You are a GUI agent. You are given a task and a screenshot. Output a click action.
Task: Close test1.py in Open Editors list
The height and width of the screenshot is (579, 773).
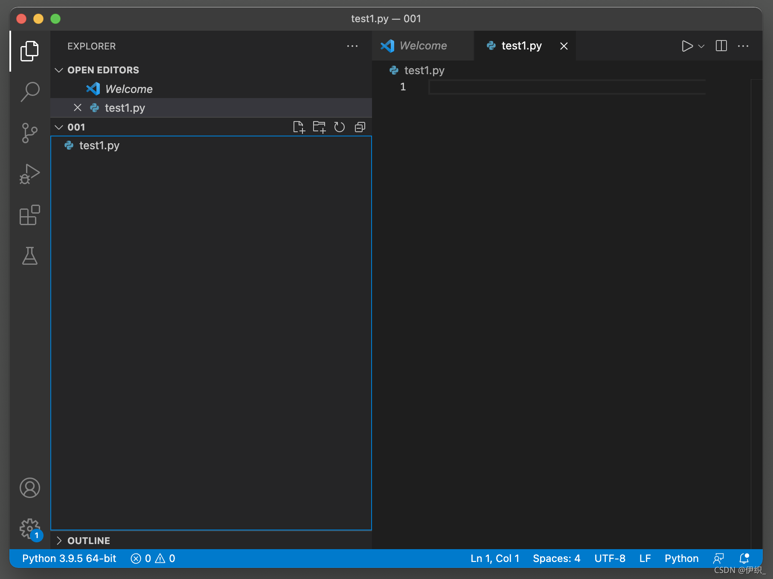[78, 107]
